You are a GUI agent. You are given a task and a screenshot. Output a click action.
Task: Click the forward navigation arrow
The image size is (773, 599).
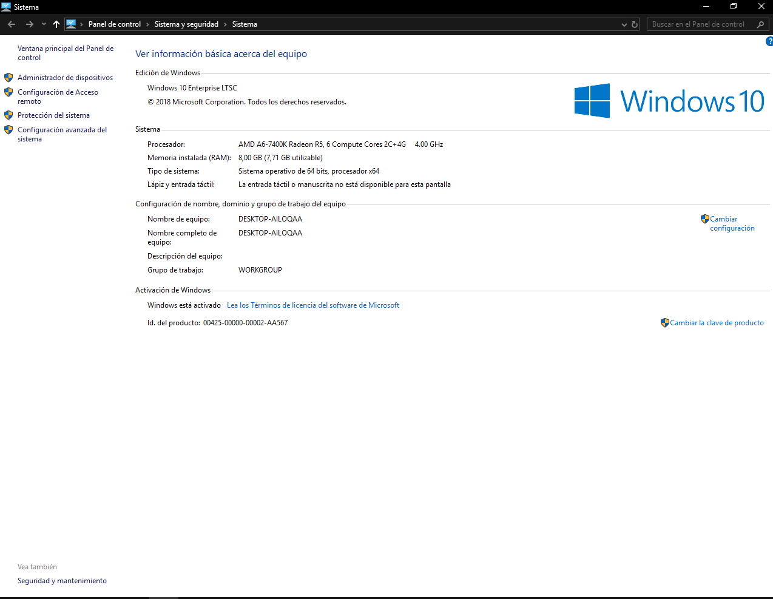(29, 24)
